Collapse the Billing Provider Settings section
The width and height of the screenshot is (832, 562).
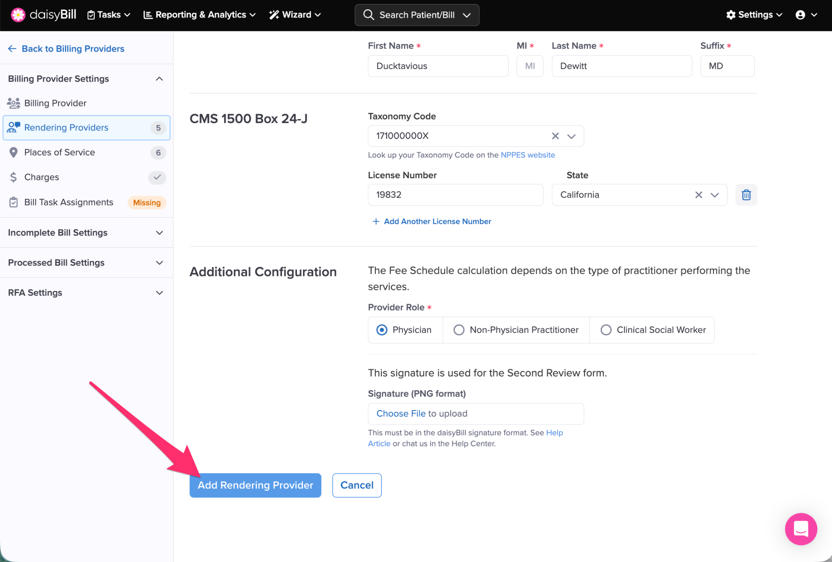(159, 79)
